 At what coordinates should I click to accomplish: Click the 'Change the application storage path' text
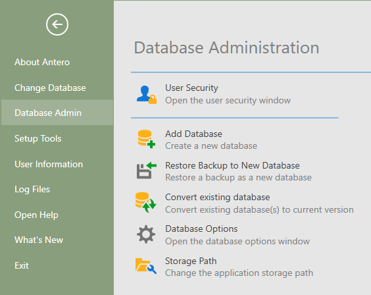click(239, 273)
